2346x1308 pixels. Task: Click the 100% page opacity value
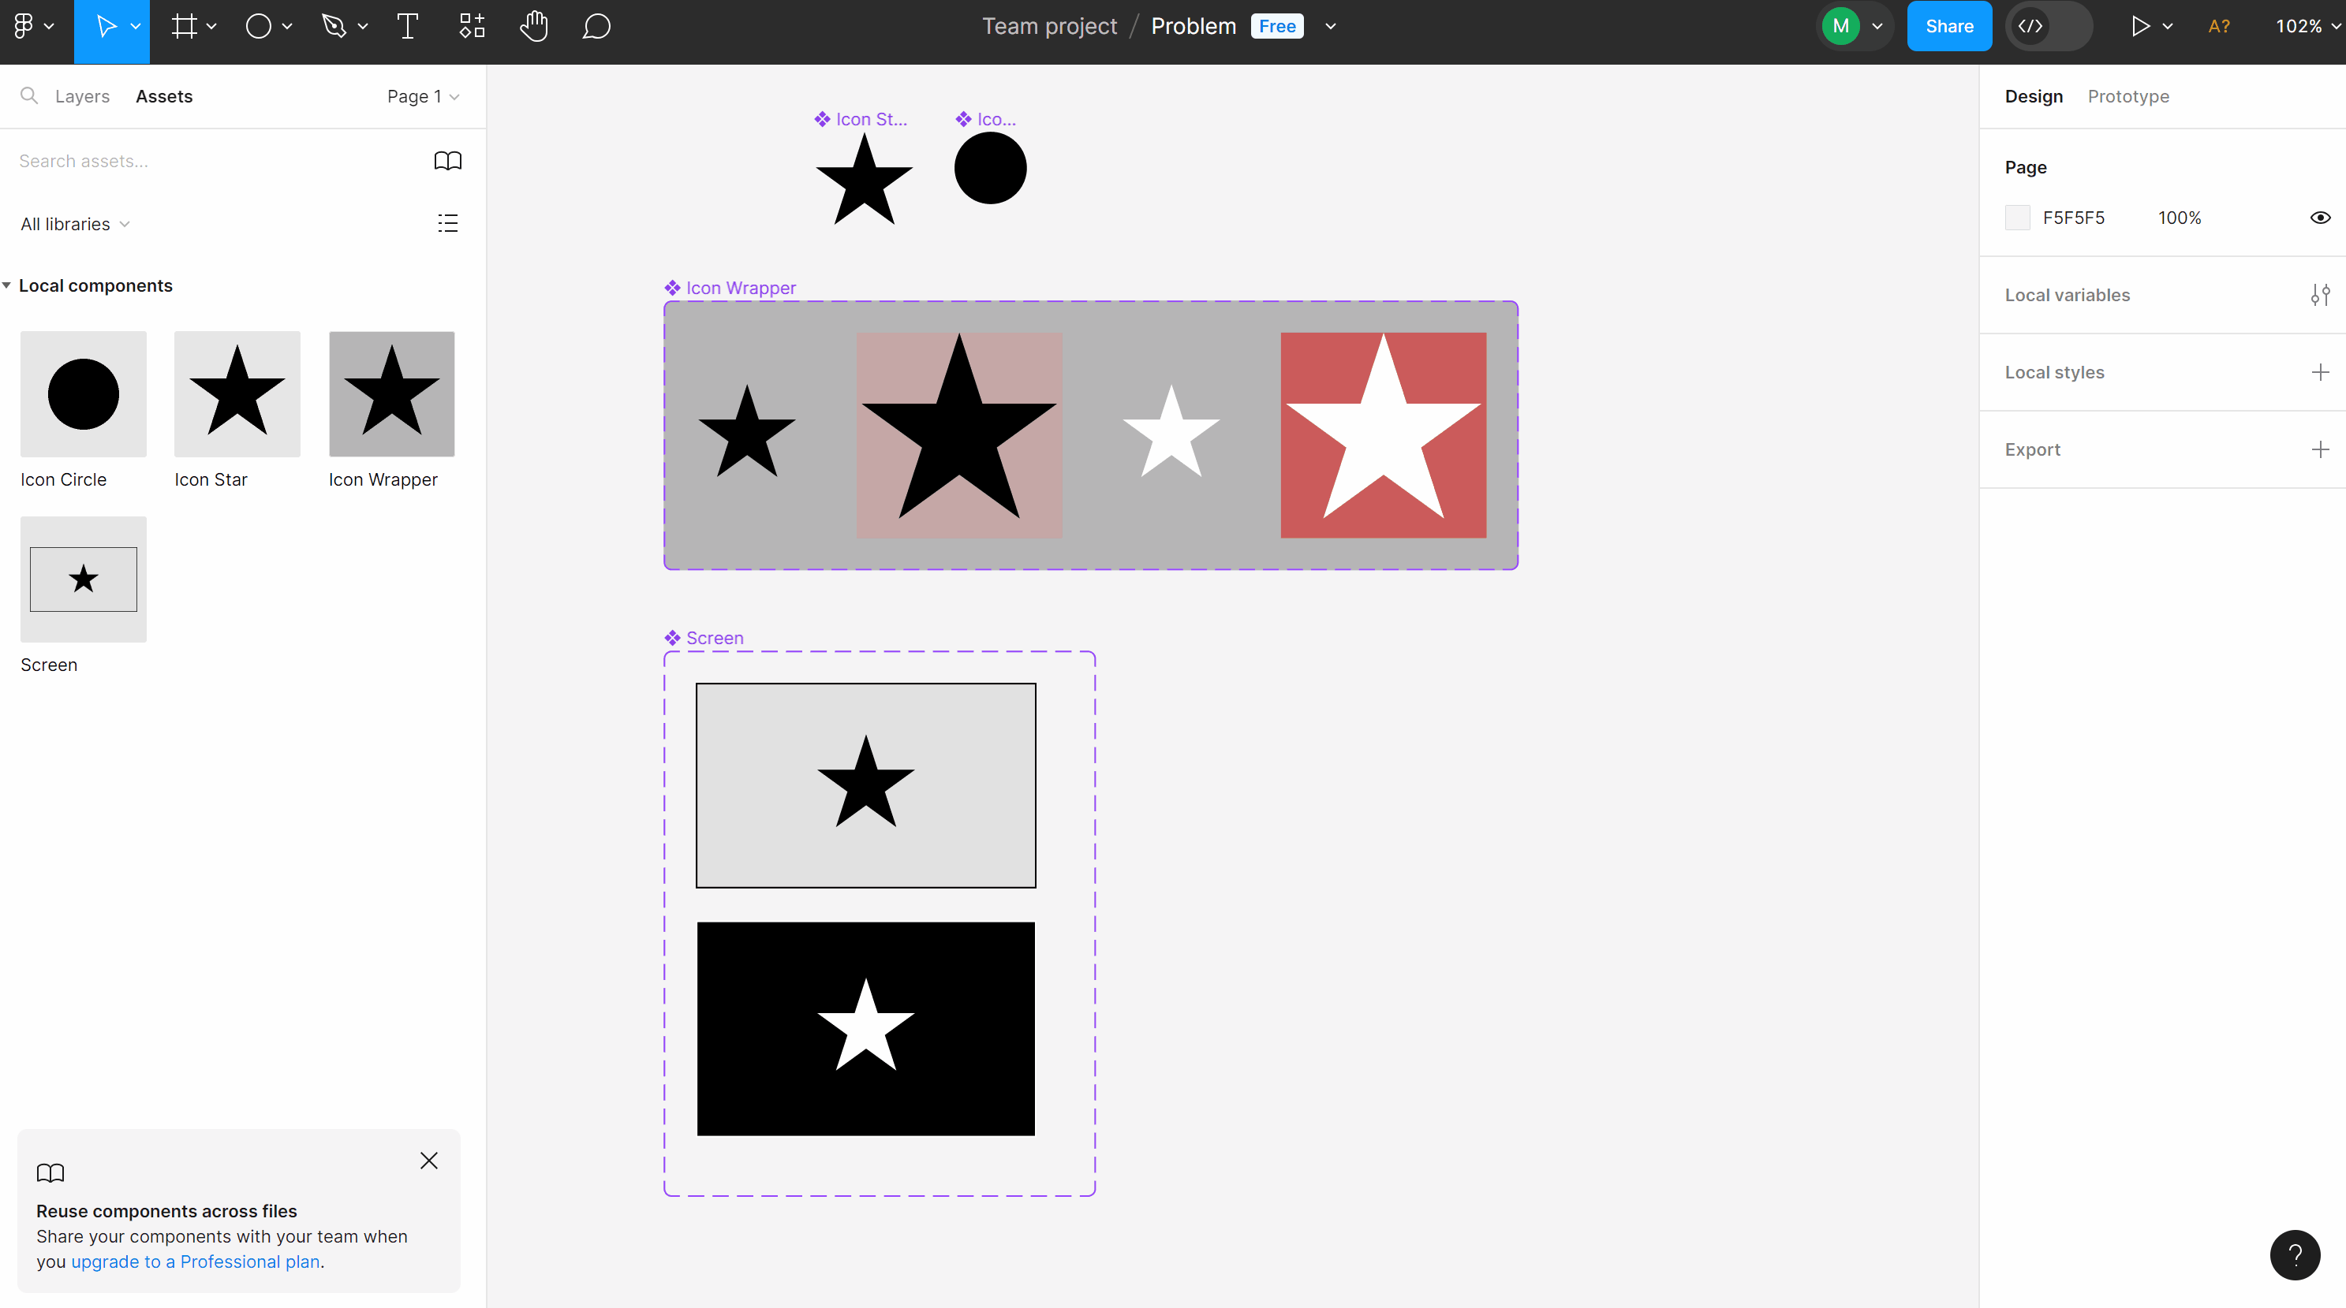point(2180,218)
